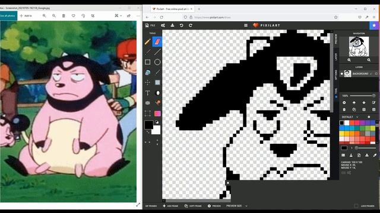
Task: Select the Lighten/Darken tool
Action: [x=157, y=93]
